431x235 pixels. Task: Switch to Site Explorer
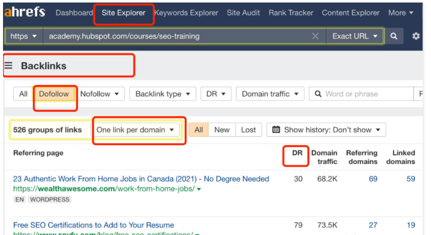[x=123, y=13]
